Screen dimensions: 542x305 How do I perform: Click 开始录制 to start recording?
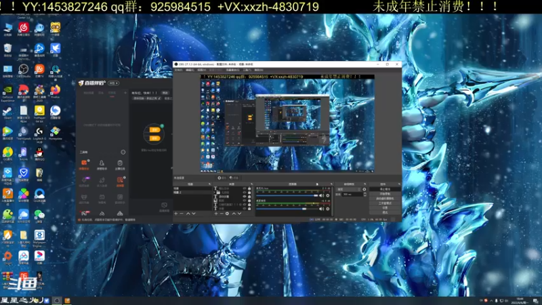coord(385,194)
